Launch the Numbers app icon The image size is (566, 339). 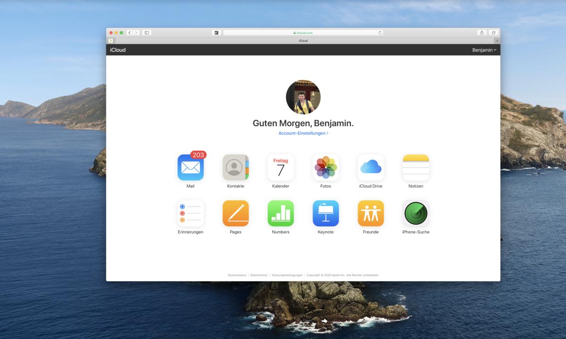coord(281,213)
